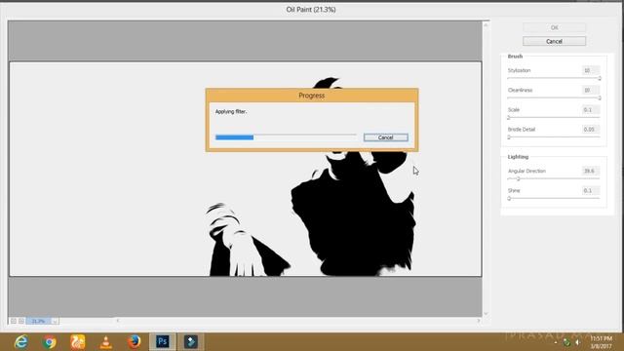Open VLC media player from the taskbar
This screenshot has height=351, width=624.
(x=106, y=342)
